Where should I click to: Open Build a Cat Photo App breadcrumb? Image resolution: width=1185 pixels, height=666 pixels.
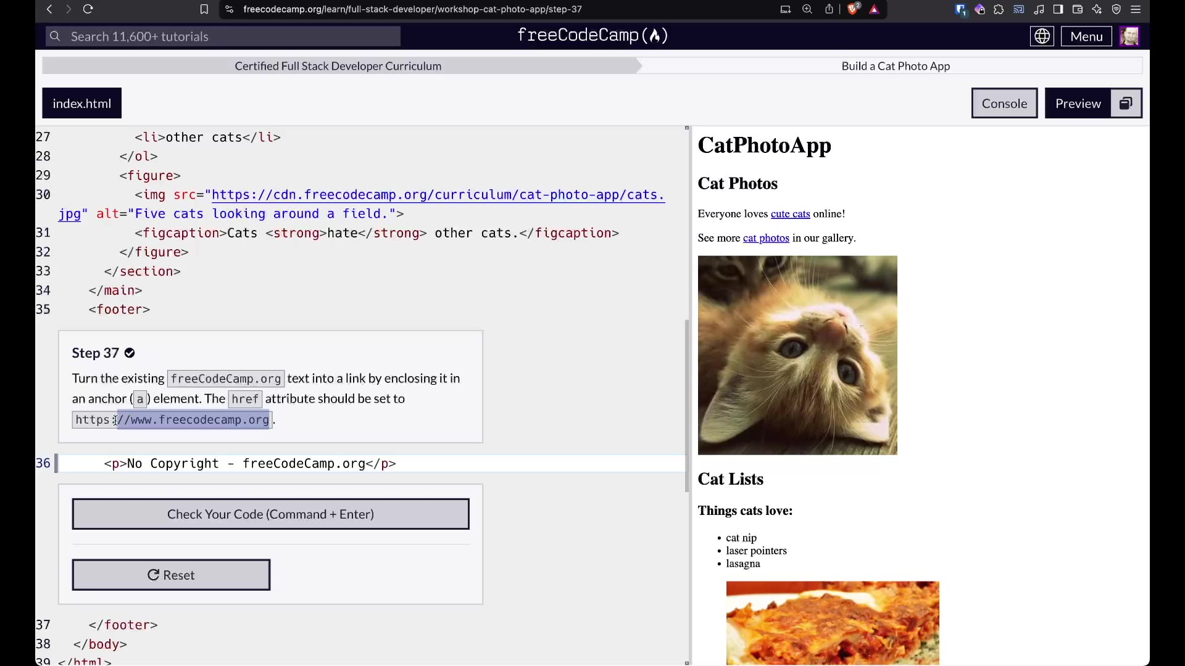(x=896, y=66)
